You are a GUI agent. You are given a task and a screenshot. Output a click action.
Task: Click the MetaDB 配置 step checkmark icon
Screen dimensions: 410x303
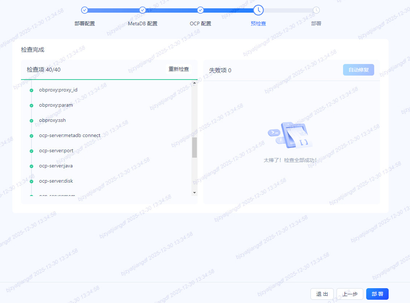[x=143, y=10]
